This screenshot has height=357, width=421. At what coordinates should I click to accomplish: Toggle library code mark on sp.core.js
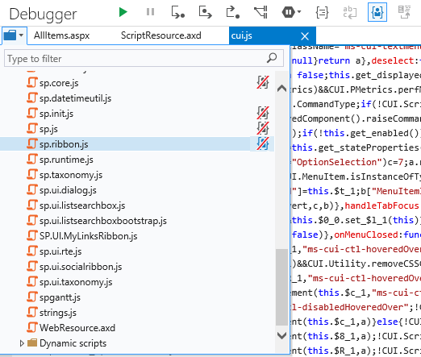[263, 82]
